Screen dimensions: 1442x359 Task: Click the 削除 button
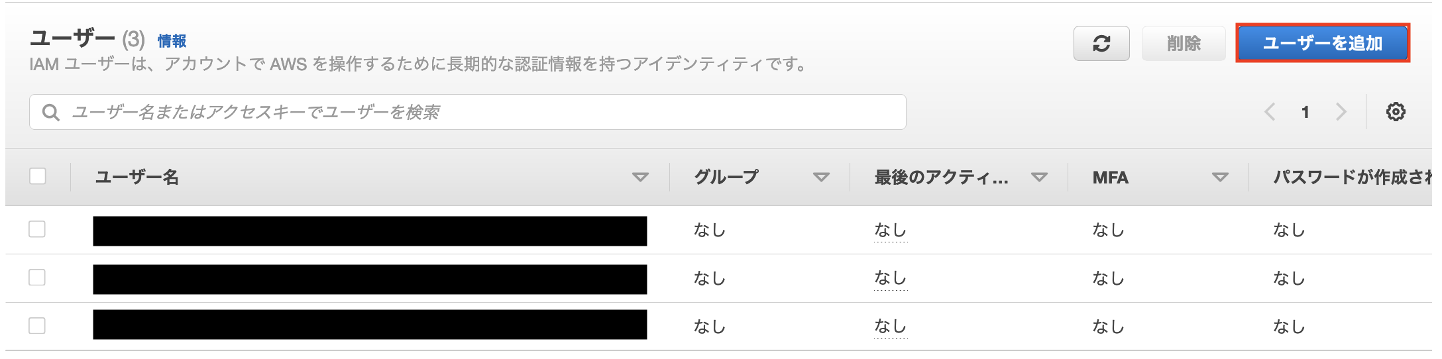[1184, 44]
